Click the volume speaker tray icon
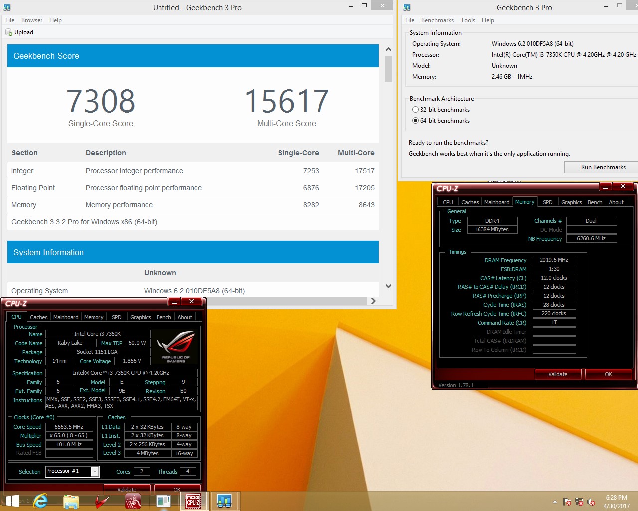 [591, 502]
